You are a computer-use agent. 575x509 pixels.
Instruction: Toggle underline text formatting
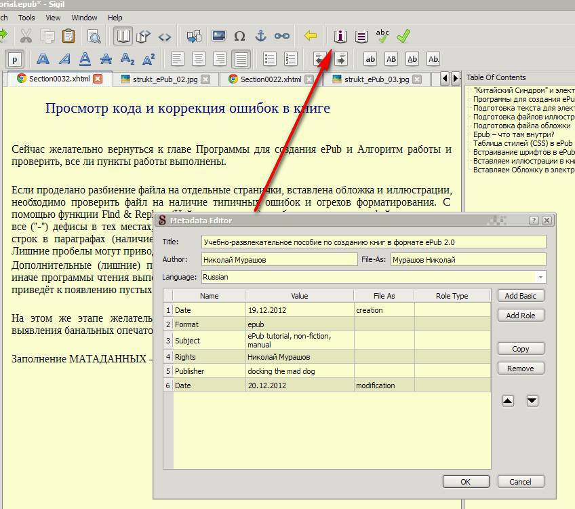click(85, 59)
